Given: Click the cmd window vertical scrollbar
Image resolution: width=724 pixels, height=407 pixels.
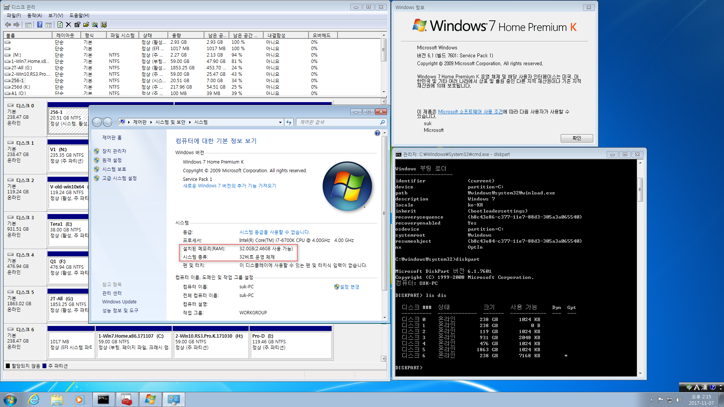Looking at the screenshot, I should coord(640,190).
